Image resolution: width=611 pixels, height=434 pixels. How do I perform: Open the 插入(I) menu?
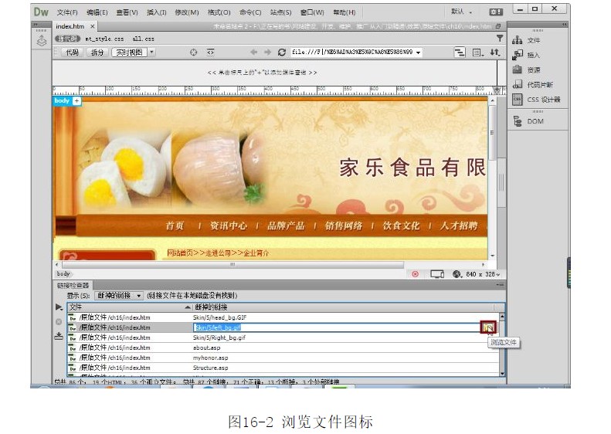tap(156, 12)
